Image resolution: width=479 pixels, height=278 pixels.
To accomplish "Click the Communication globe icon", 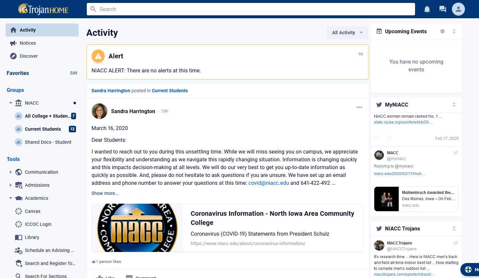I will pyautogui.click(x=19, y=172).
